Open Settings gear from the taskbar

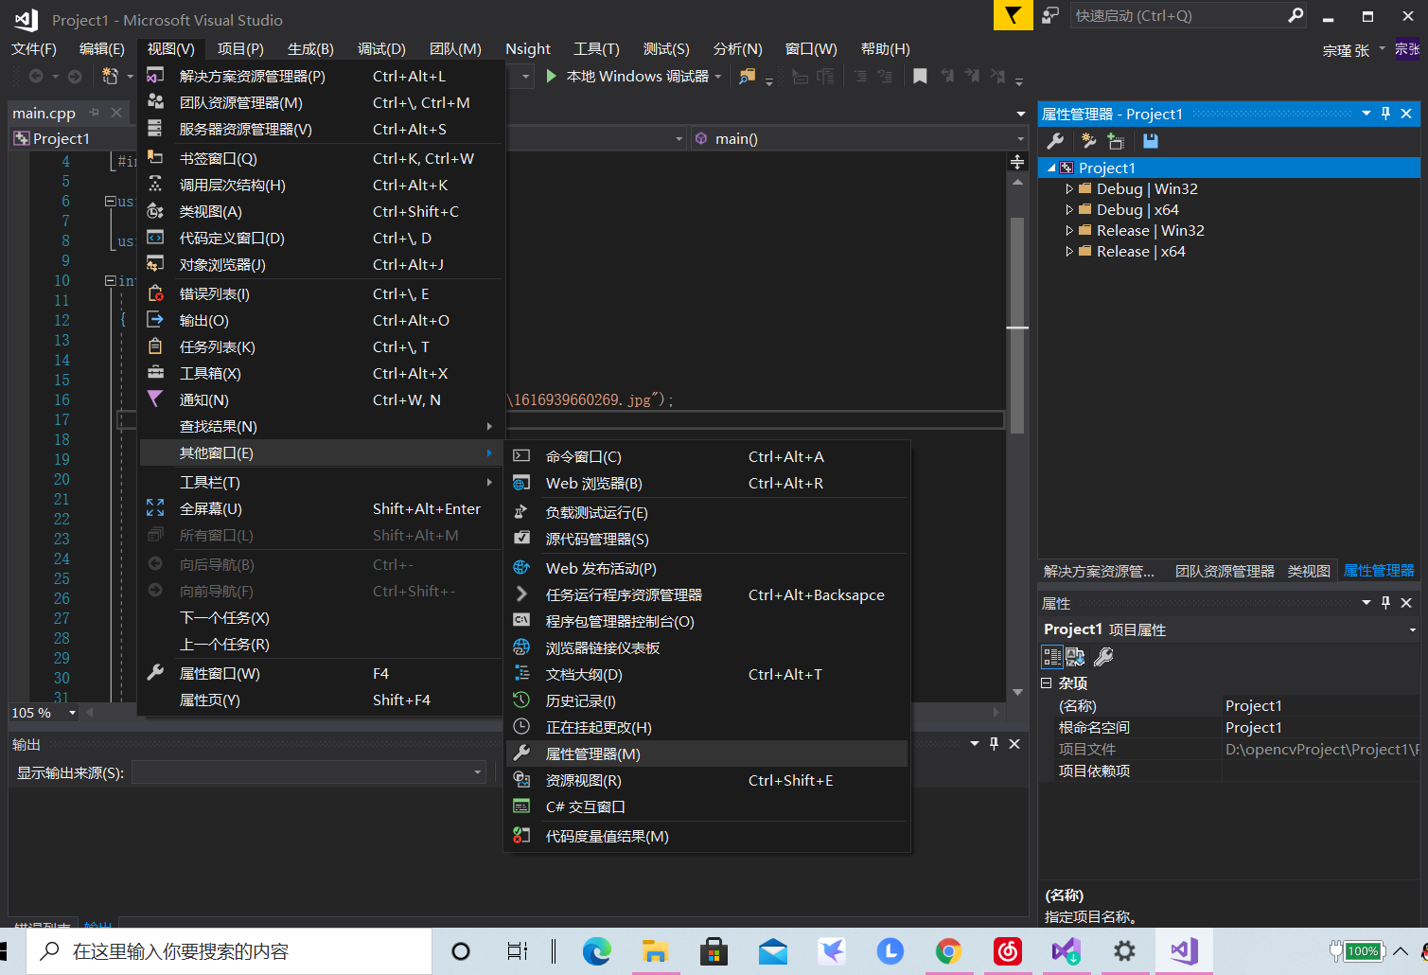click(1124, 951)
